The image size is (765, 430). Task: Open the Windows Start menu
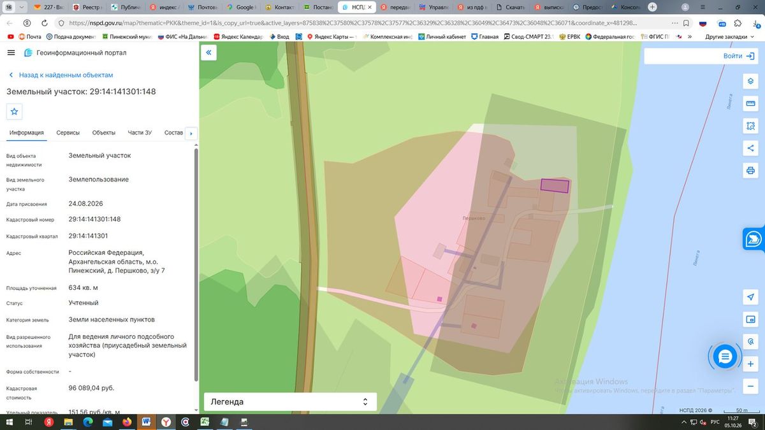(9, 422)
